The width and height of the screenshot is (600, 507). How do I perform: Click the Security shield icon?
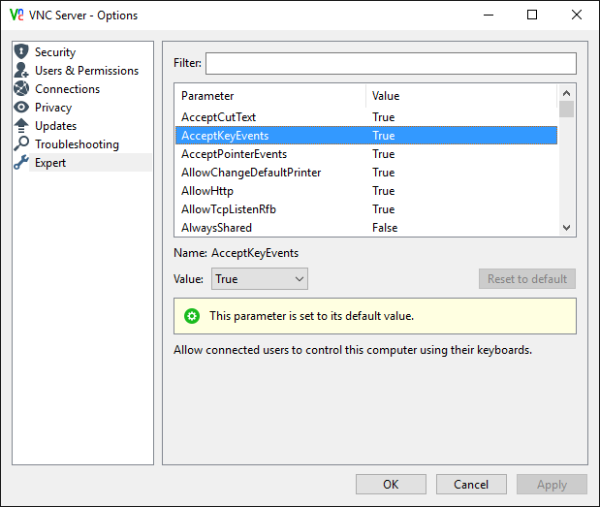coord(21,52)
